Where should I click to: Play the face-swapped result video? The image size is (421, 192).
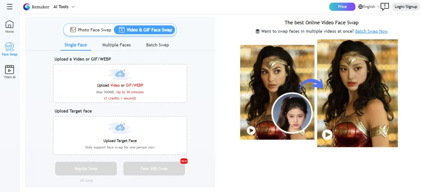327,134
